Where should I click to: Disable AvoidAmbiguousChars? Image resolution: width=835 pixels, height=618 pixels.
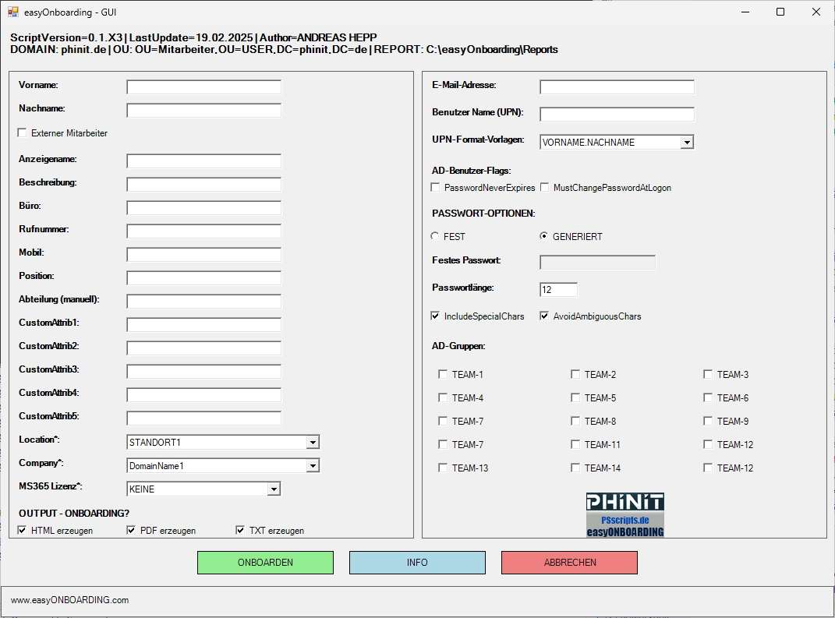pyautogui.click(x=543, y=316)
